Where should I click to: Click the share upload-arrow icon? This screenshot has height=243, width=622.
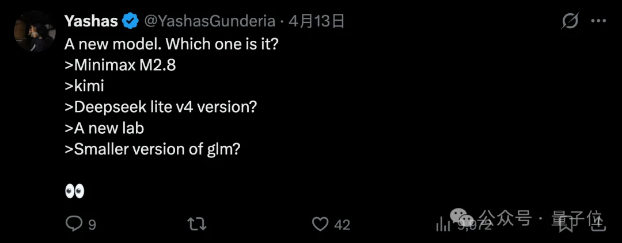[599, 222]
